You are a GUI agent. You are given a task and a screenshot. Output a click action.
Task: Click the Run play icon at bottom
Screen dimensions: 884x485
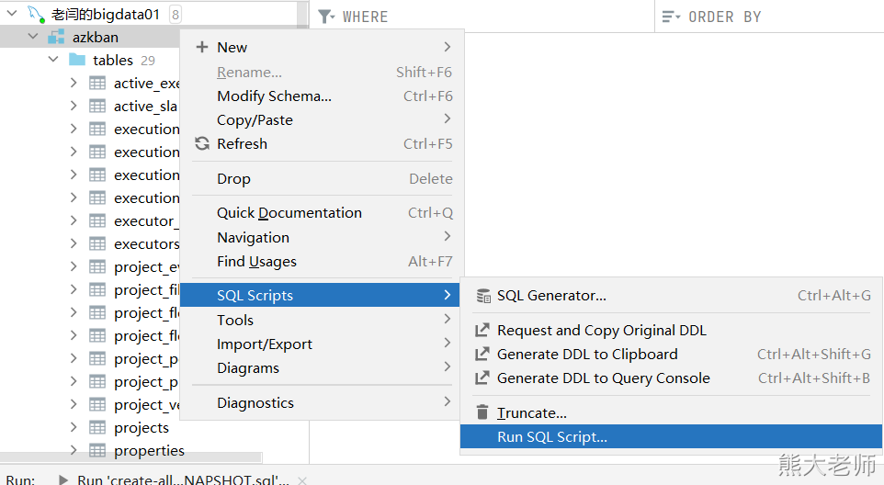click(x=62, y=479)
